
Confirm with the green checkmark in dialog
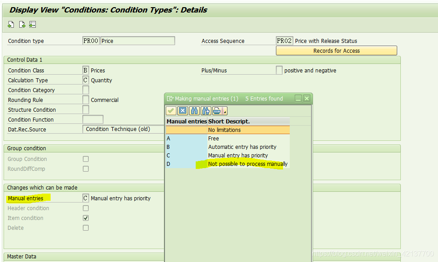(x=171, y=111)
